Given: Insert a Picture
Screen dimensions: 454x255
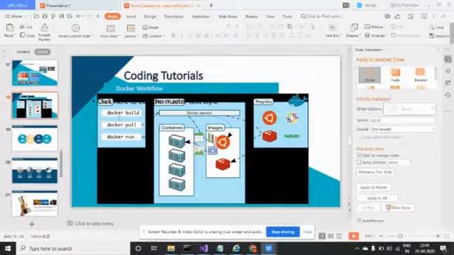Looking at the screenshot, I should pyautogui.click(x=374, y=27).
